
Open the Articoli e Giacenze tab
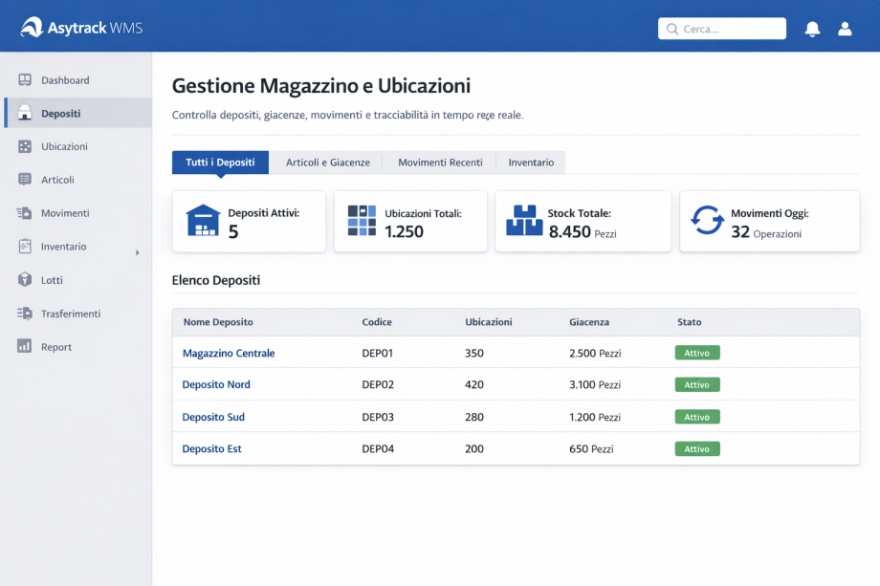click(328, 163)
